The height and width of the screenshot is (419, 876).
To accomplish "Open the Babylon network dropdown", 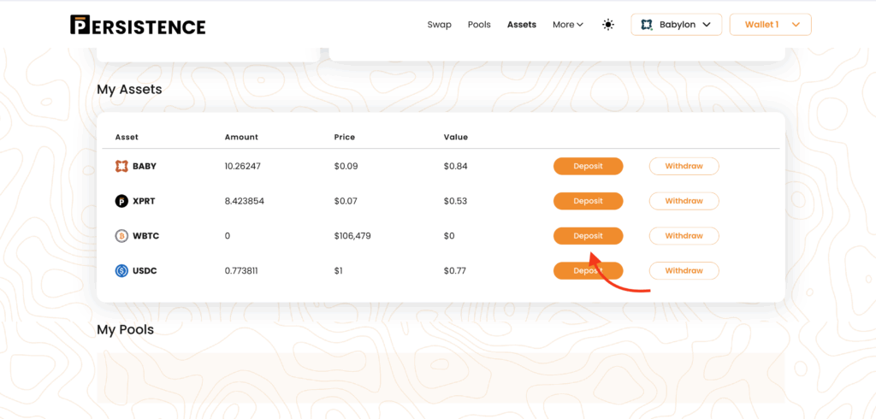I will click(x=677, y=25).
